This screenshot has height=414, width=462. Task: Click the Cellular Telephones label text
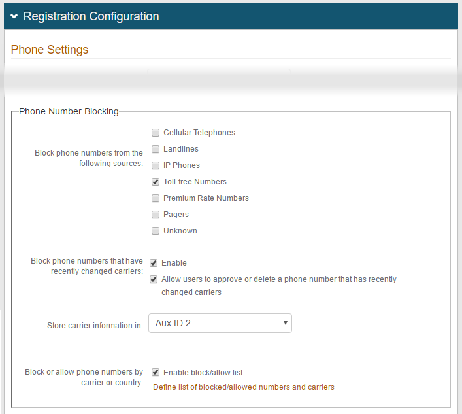[199, 133]
